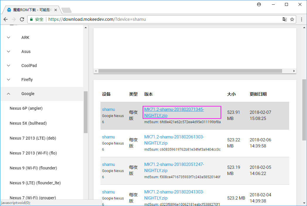Click the 设备 column header
307x206 pixels.
click(x=106, y=94)
